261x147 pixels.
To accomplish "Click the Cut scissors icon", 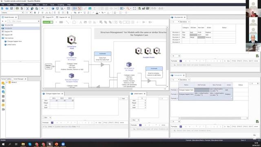I will click(27, 8).
